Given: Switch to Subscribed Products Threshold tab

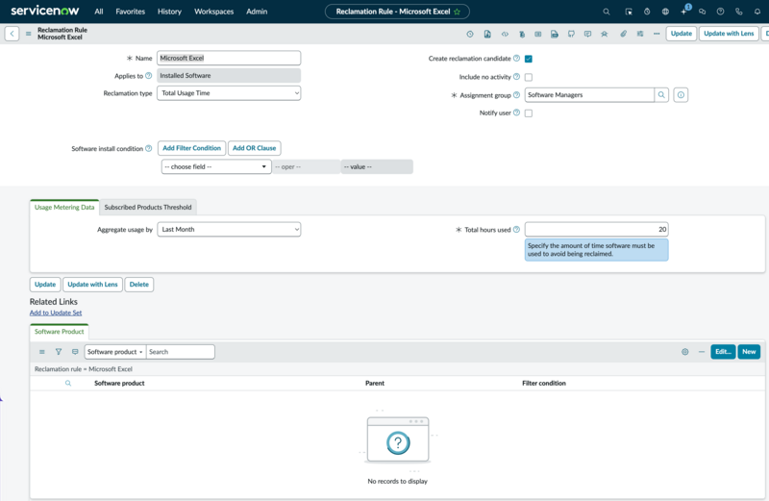Looking at the screenshot, I should (x=148, y=207).
